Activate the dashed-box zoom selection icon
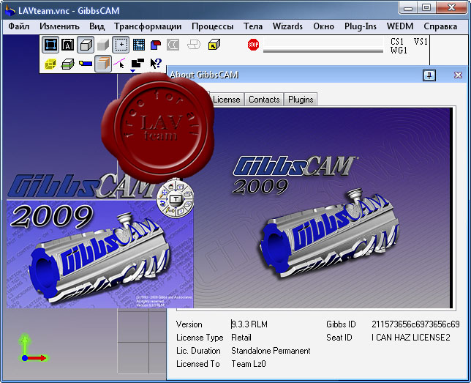The width and height of the screenshot is (471, 383). click(121, 45)
